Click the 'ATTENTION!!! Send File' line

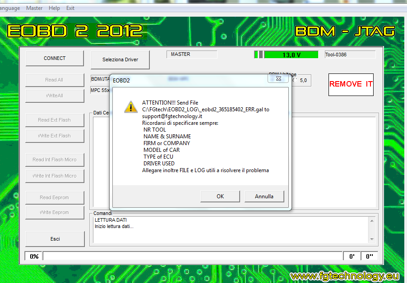click(170, 103)
